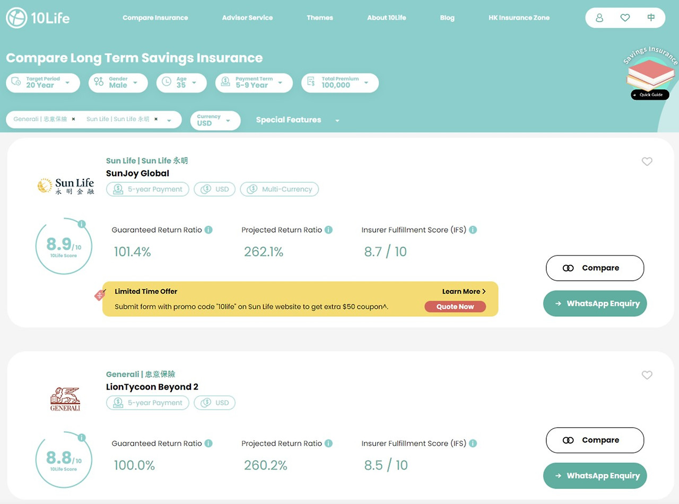Click the 8.9/10 10Life Score circle
The image size is (679, 504).
(64, 246)
